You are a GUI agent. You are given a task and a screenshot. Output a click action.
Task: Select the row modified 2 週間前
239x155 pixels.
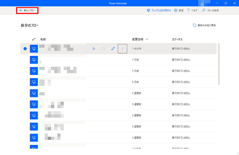pos(119,93)
